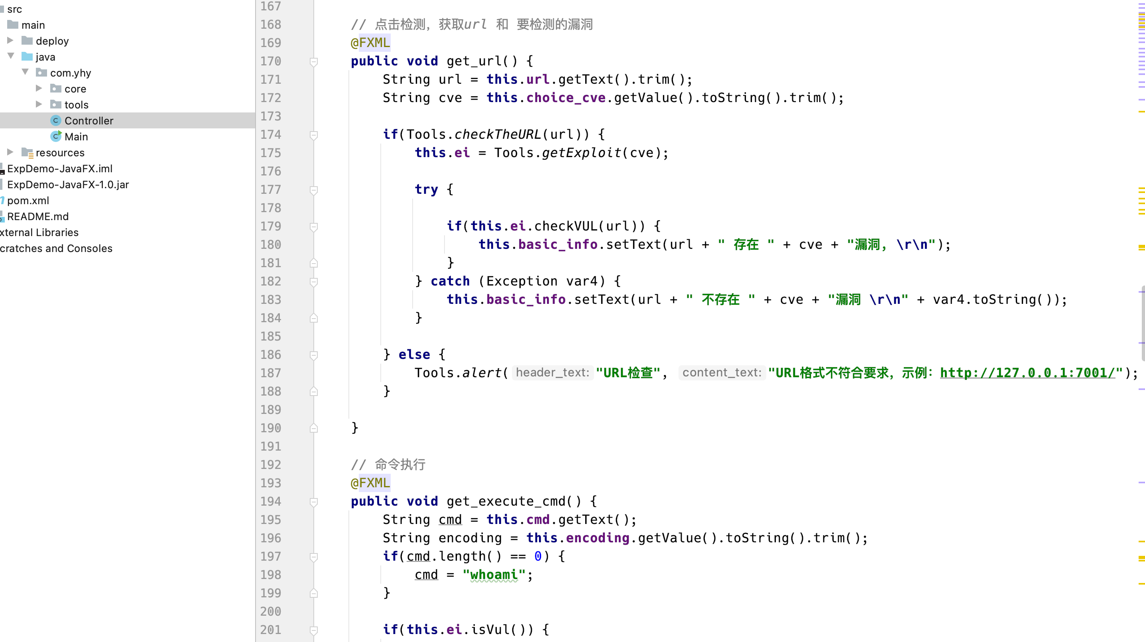The width and height of the screenshot is (1145, 642).
Task: Click the @FXML annotation on line 193
Action: coord(370,483)
